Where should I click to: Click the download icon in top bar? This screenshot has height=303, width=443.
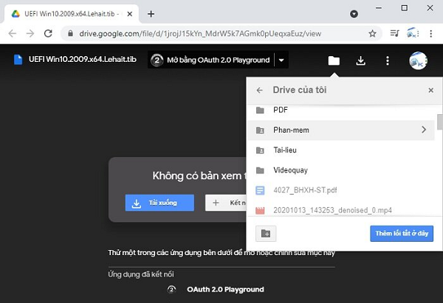(361, 60)
